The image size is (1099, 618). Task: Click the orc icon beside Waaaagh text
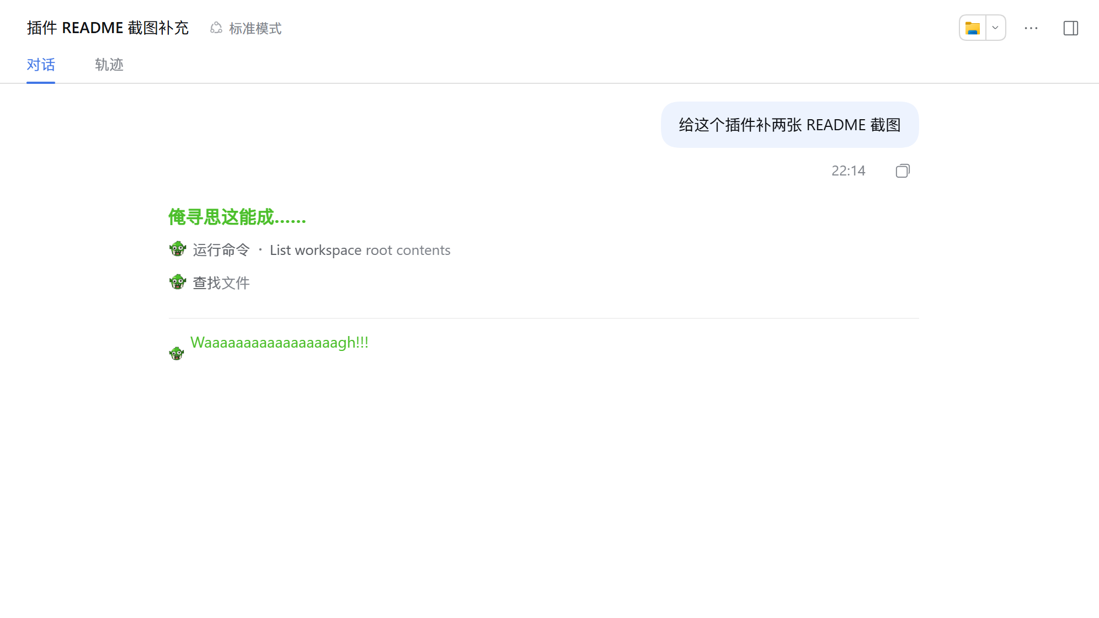point(177,353)
